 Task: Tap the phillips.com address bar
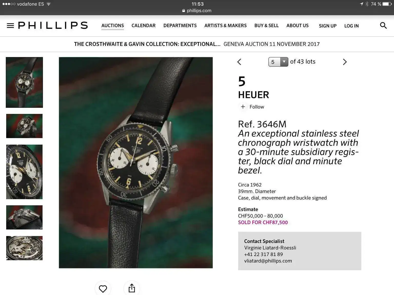[x=197, y=10]
